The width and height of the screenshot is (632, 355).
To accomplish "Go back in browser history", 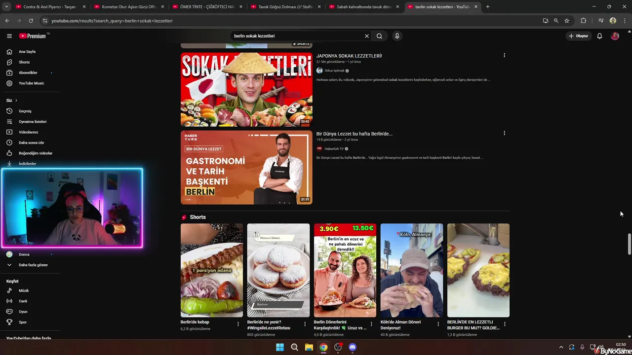I will click(7, 21).
